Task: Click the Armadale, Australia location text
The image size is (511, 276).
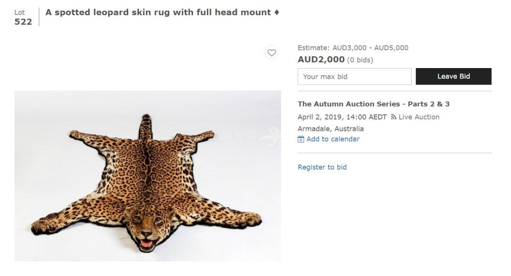Action: [x=331, y=129]
